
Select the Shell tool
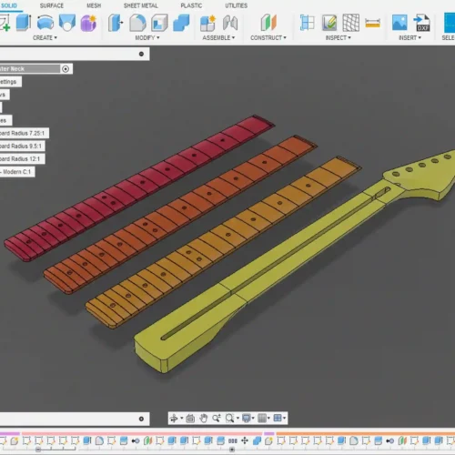(159, 23)
